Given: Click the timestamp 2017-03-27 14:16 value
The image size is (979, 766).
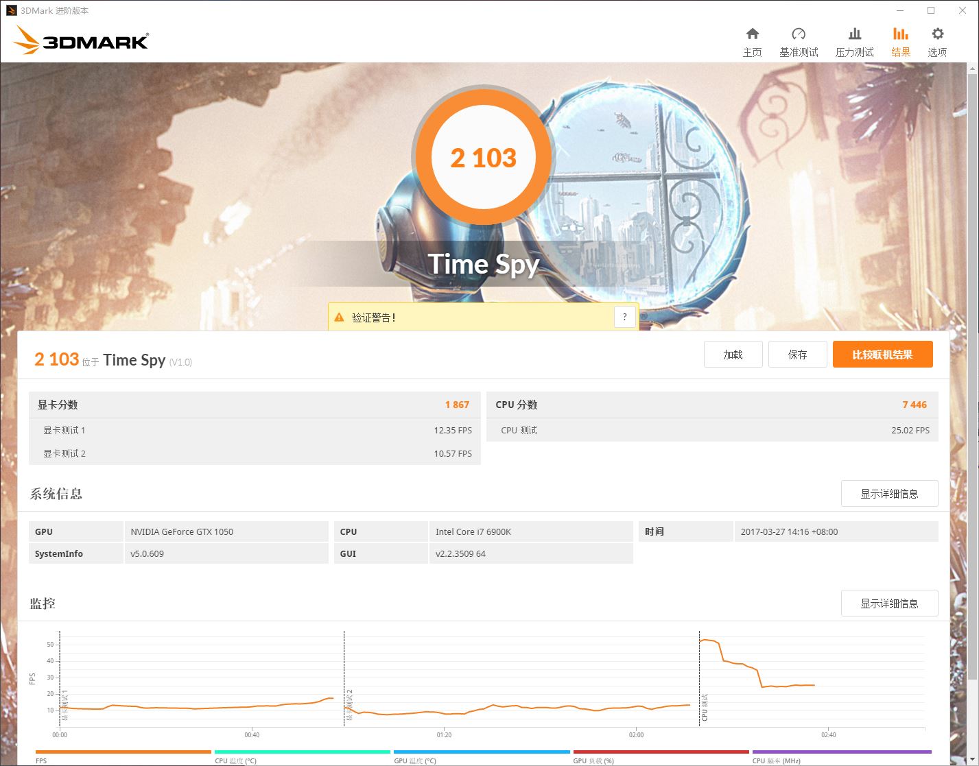Looking at the screenshot, I should tap(789, 531).
